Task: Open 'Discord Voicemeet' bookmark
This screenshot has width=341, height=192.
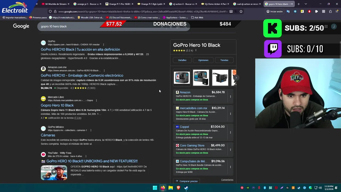Action: pos(119,18)
